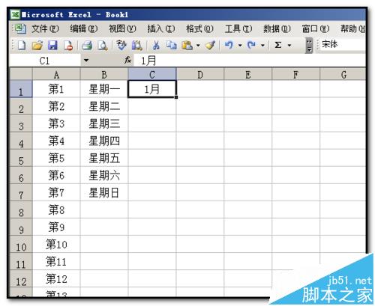Select column D header
Screen dimensions: 375x306
pyautogui.click(x=200, y=75)
